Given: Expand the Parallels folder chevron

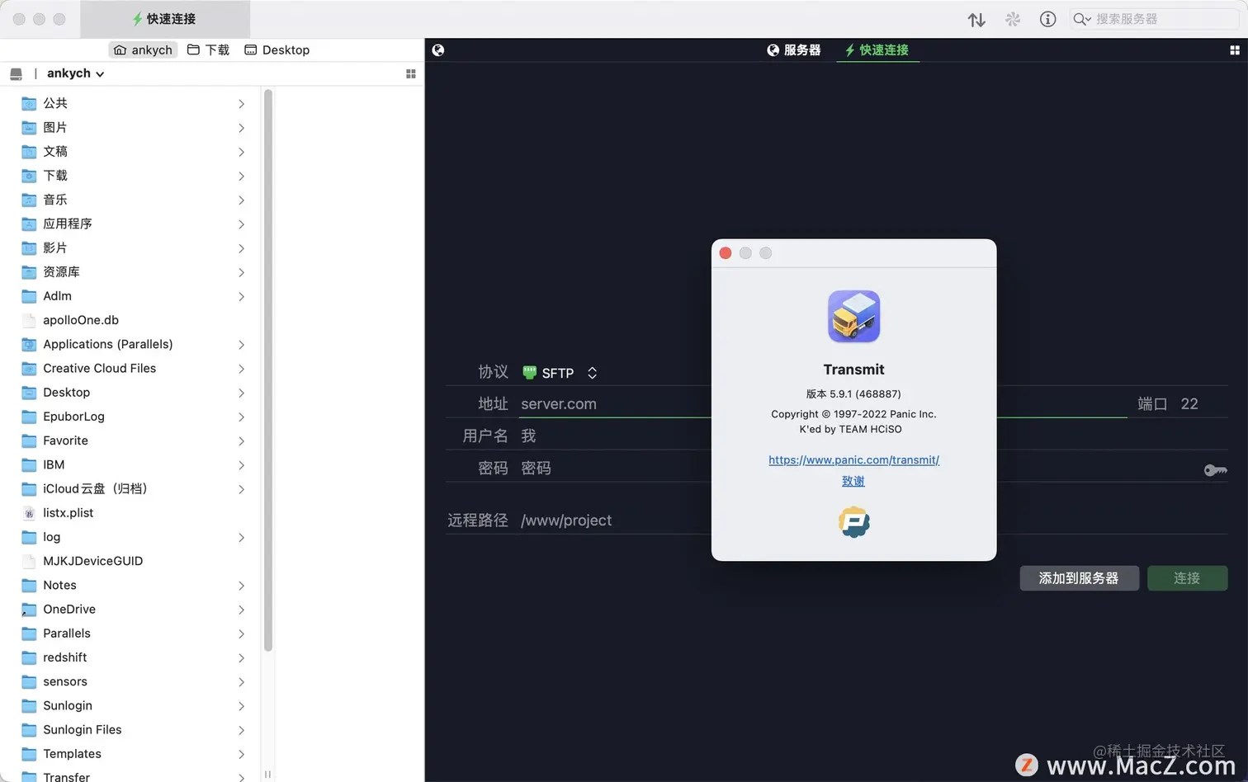Looking at the screenshot, I should [x=241, y=634].
